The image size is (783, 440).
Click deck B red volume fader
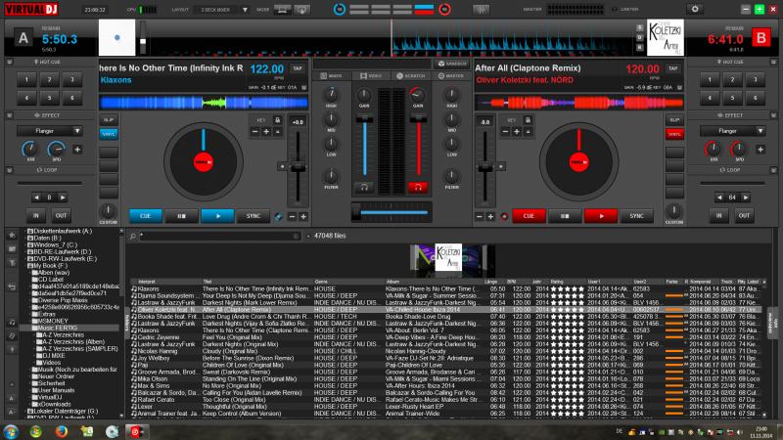point(418,119)
